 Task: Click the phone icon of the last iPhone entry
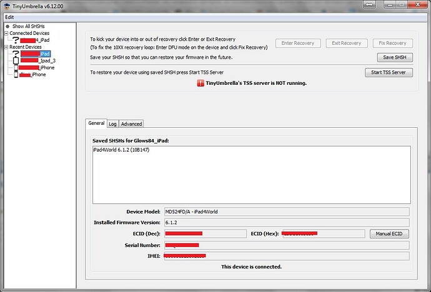[16, 74]
